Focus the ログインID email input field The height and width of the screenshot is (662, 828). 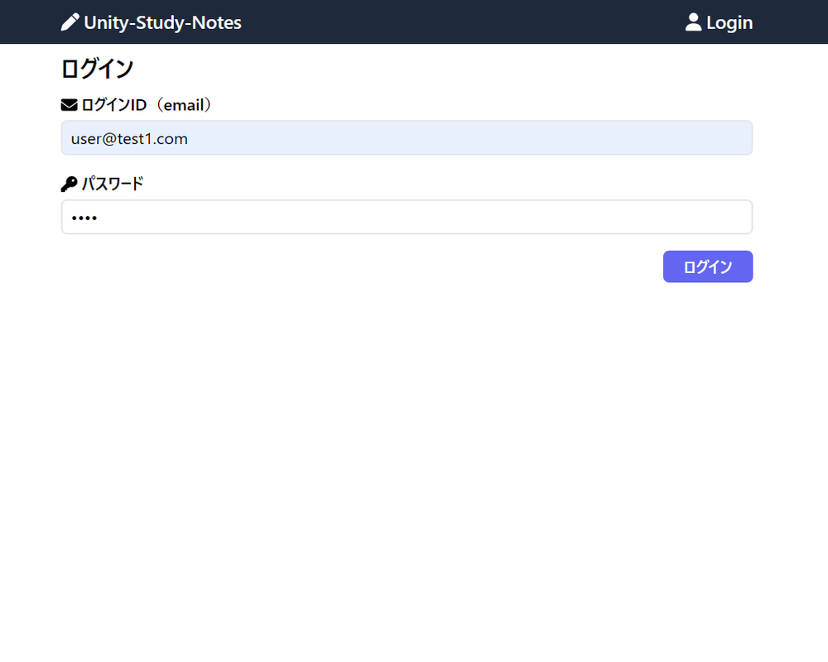coord(407,138)
